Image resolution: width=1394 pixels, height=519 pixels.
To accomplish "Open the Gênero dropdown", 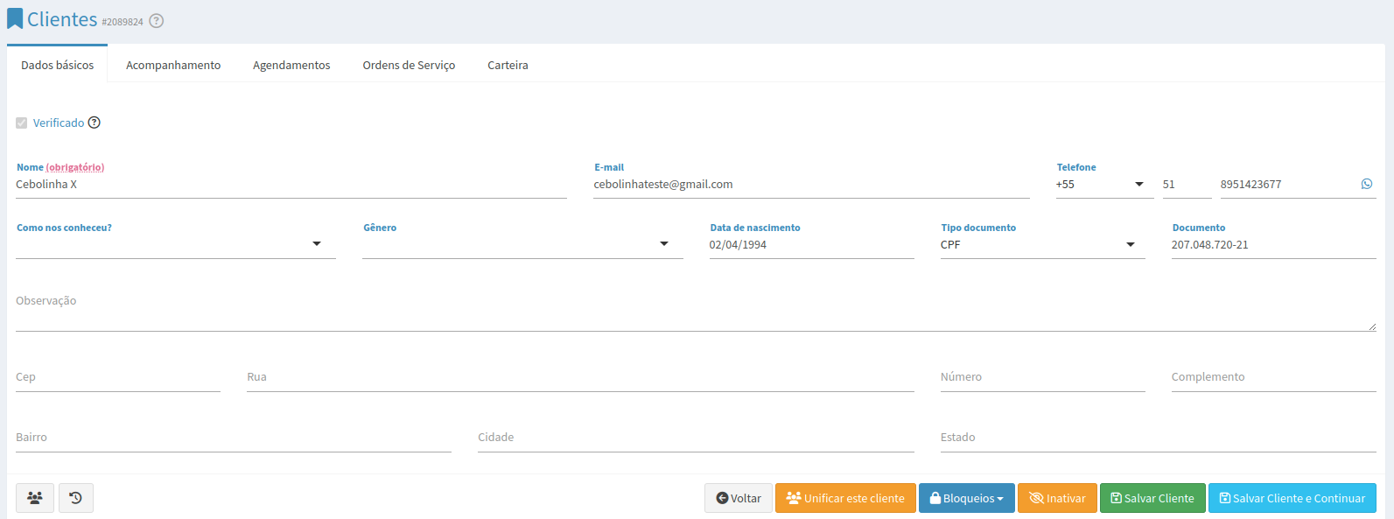I will coord(522,244).
